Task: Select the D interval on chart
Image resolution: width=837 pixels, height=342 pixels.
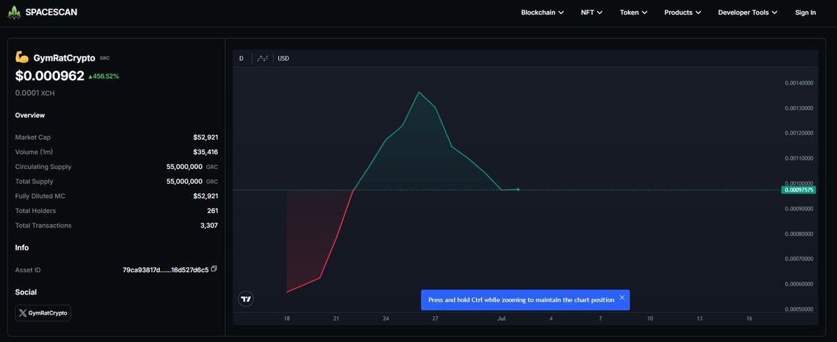Action: [x=241, y=58]
